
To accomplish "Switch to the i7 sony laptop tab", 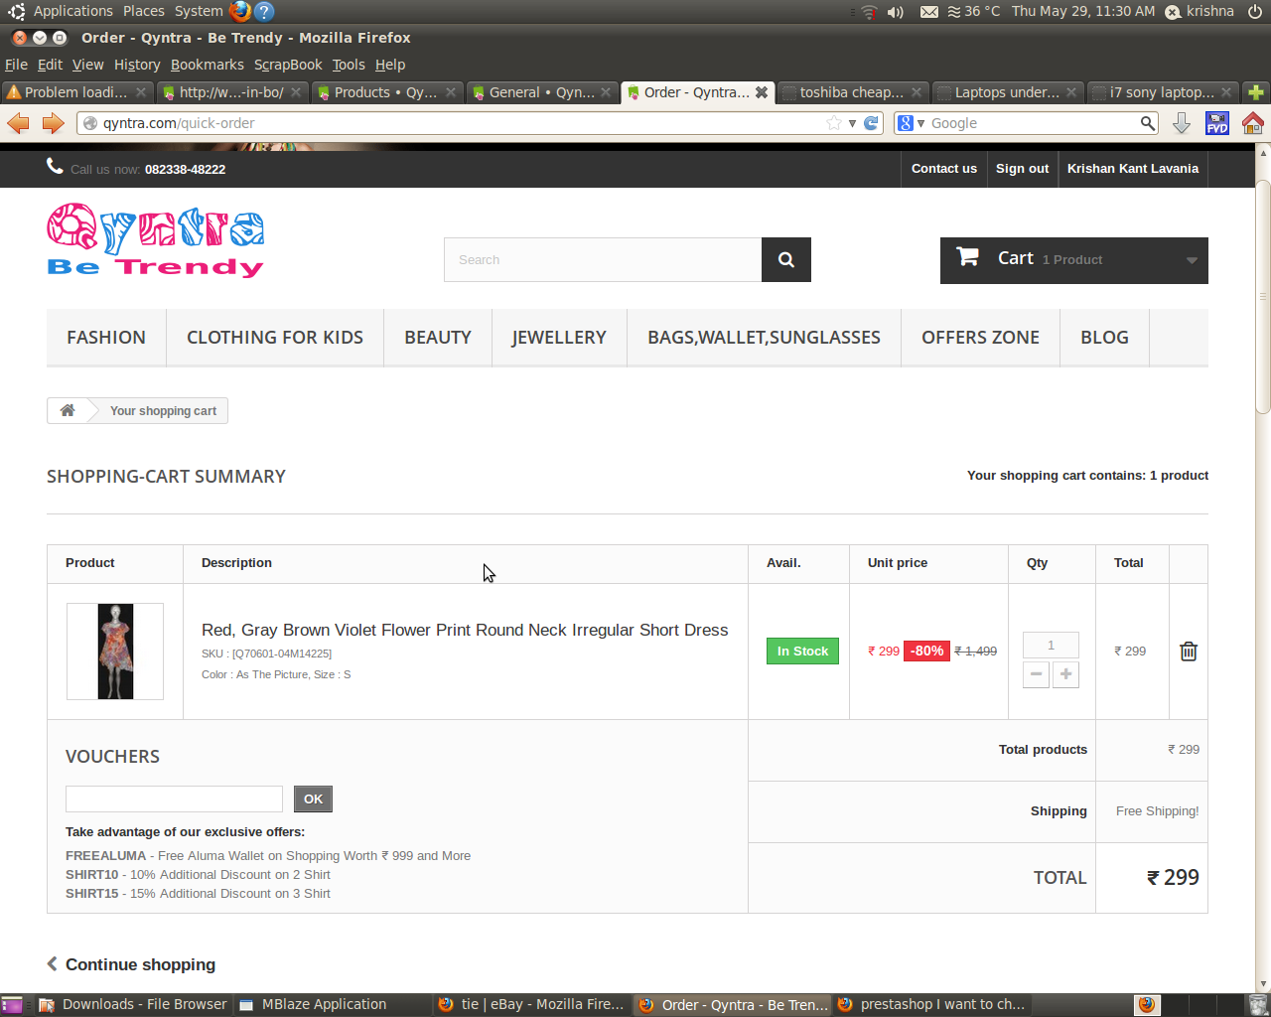I will [1163, 92].
